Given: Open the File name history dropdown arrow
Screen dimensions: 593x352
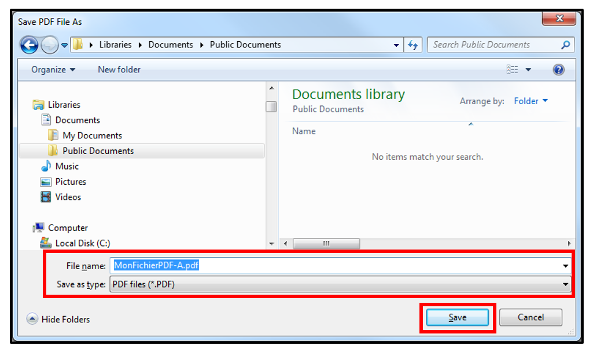Looking at the screenshot, I should (565, 266).
